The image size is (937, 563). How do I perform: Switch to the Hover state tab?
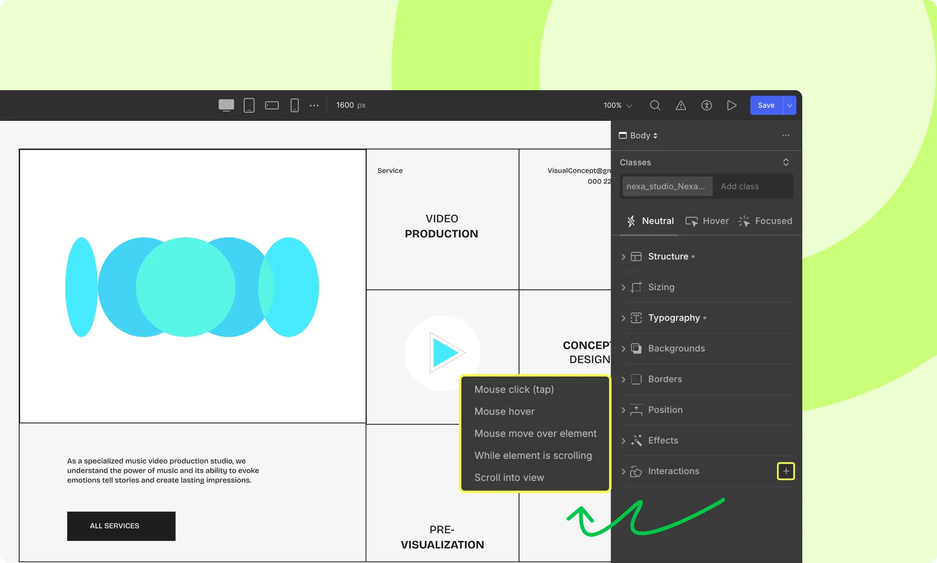tap(707, 221)
